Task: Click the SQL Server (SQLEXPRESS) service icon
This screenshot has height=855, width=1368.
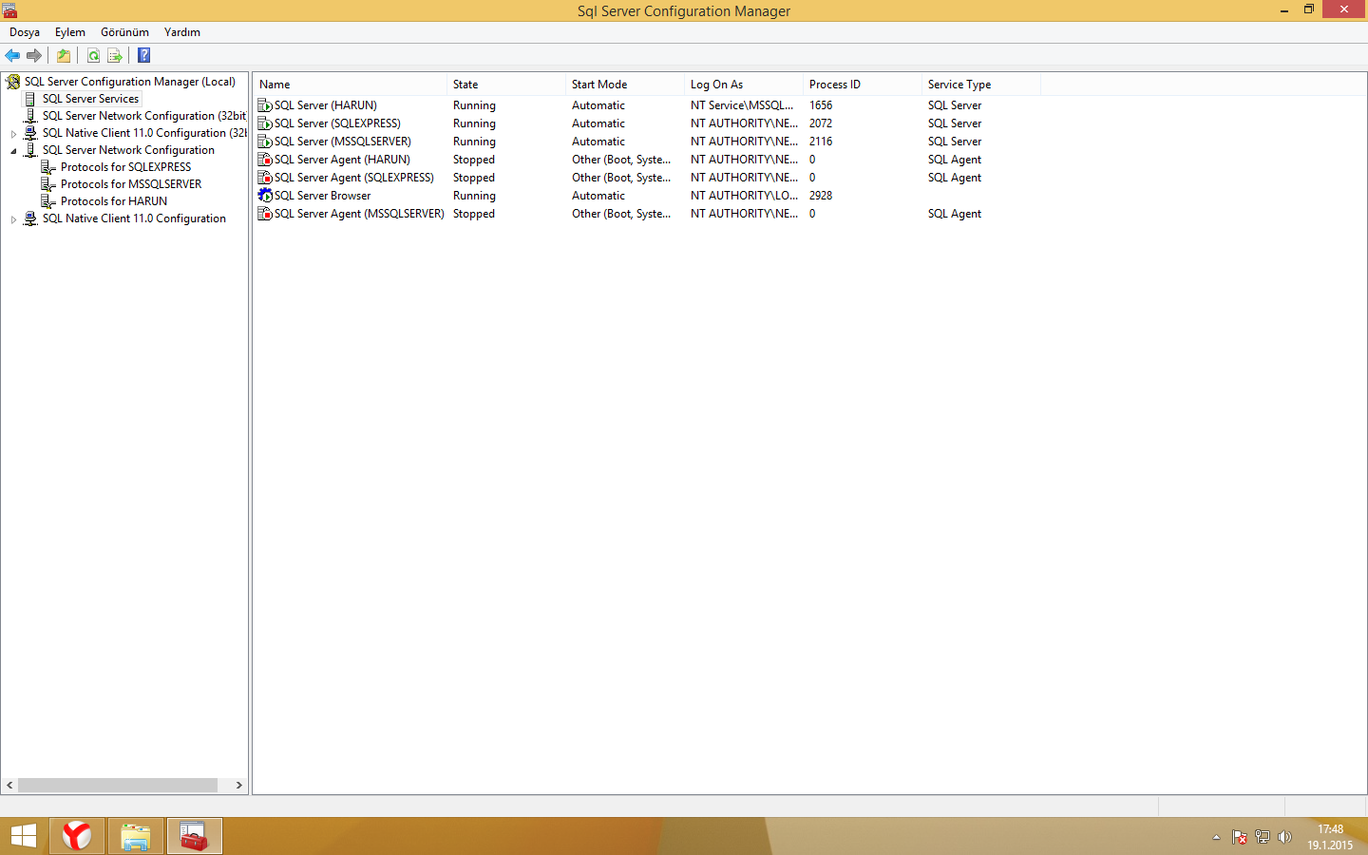Action: [265, 123]
